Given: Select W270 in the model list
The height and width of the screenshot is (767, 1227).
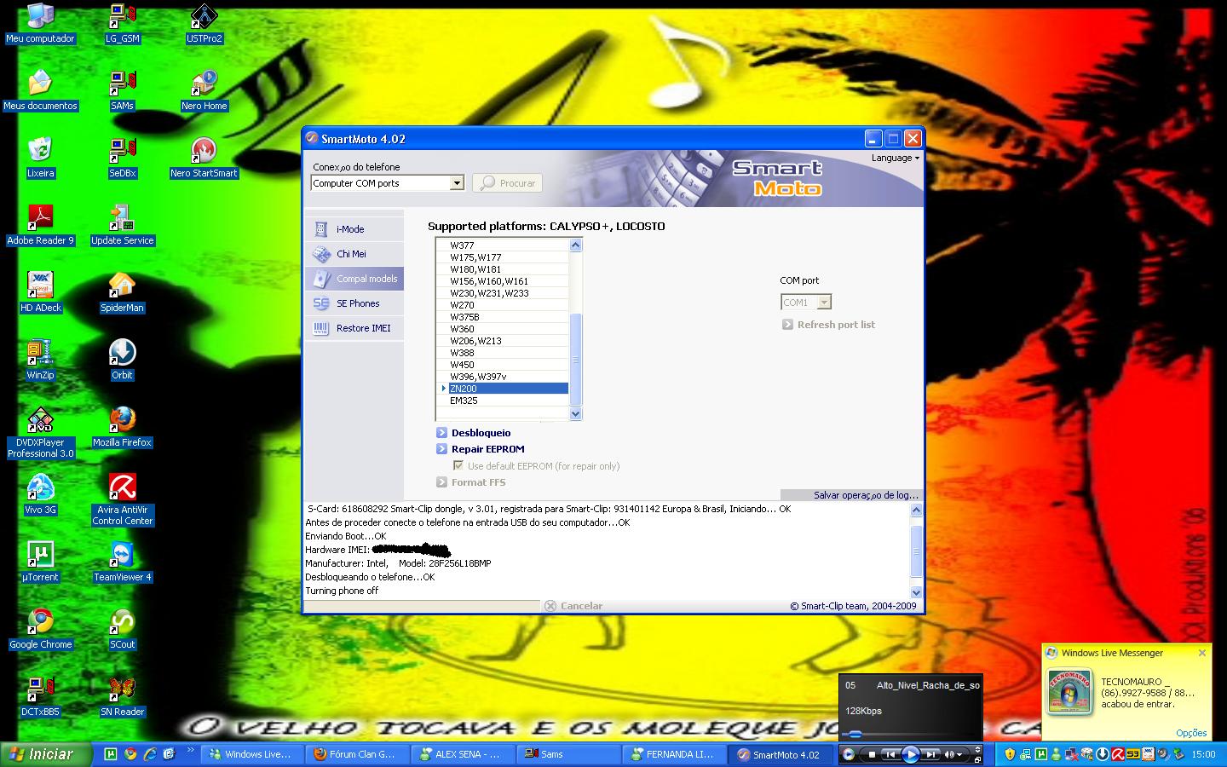Looking at the screenshot, I should tap(508, 305).
